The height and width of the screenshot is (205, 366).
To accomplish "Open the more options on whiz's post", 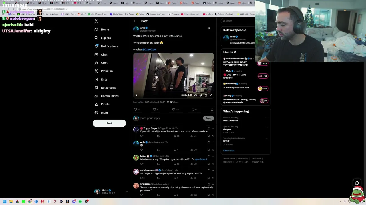I will (213, 28).
